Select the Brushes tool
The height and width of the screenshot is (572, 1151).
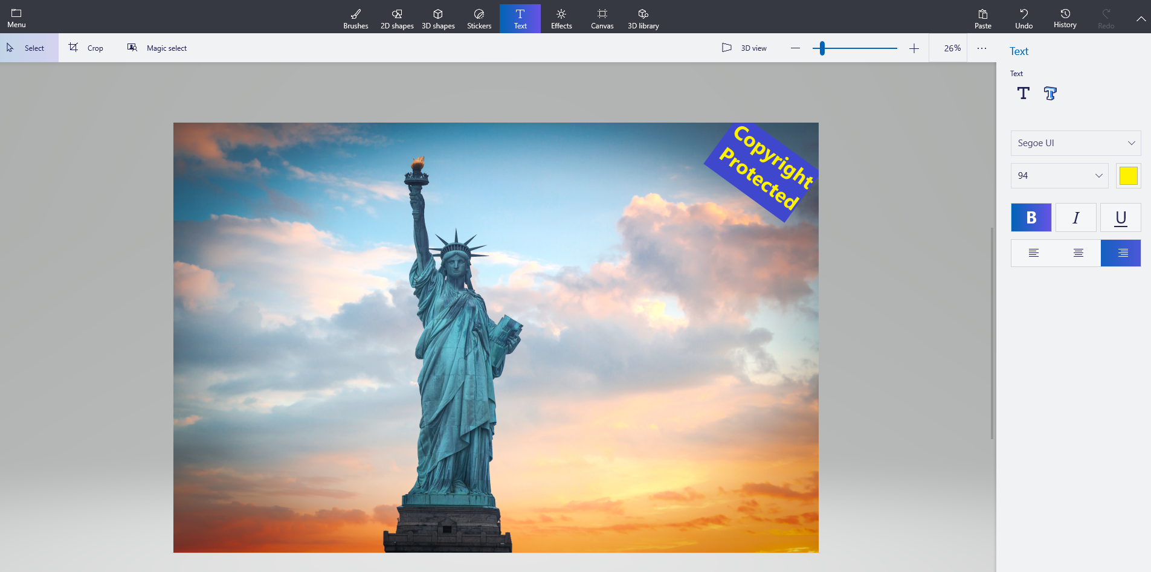click(356, 19)
